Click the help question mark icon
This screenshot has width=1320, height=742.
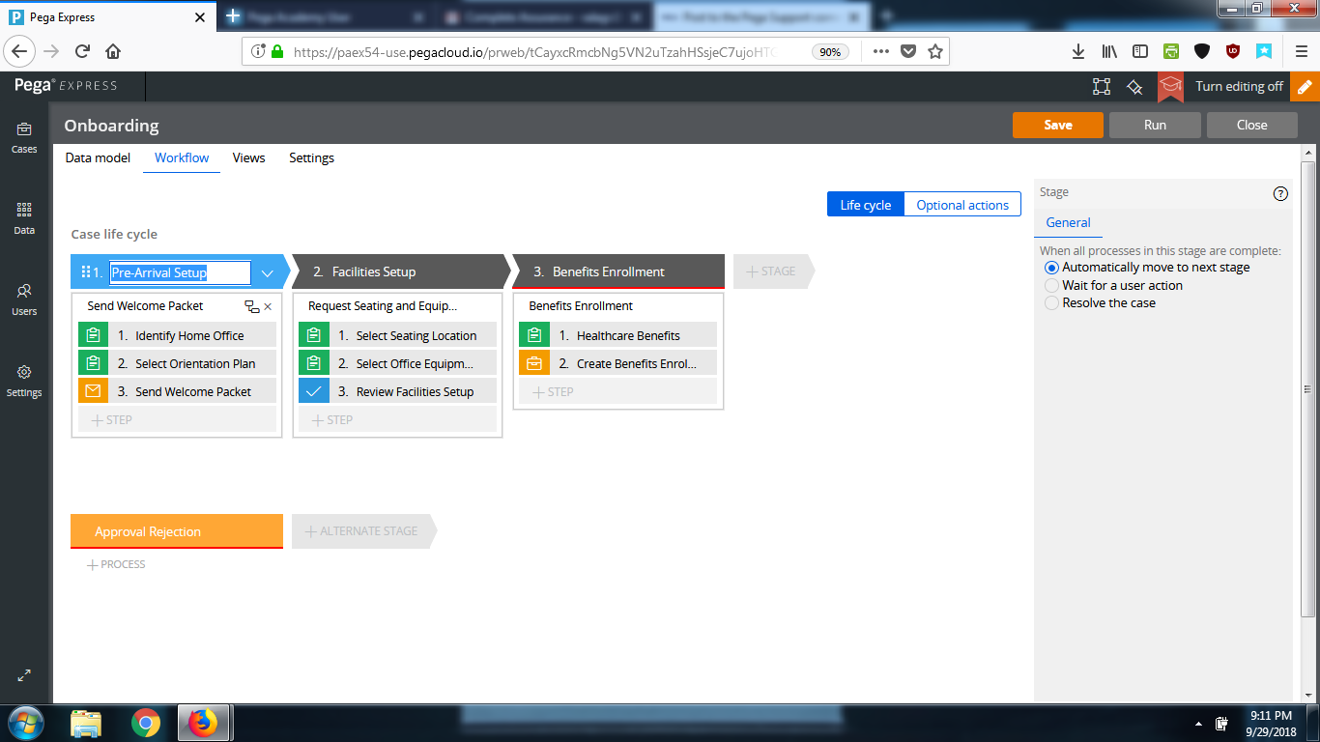click(1280, 193)
